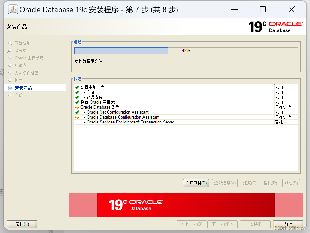This screenshot has height=233, width=310.
Task: Select the 完成 step in sidebar
Action: click(19, 95)
